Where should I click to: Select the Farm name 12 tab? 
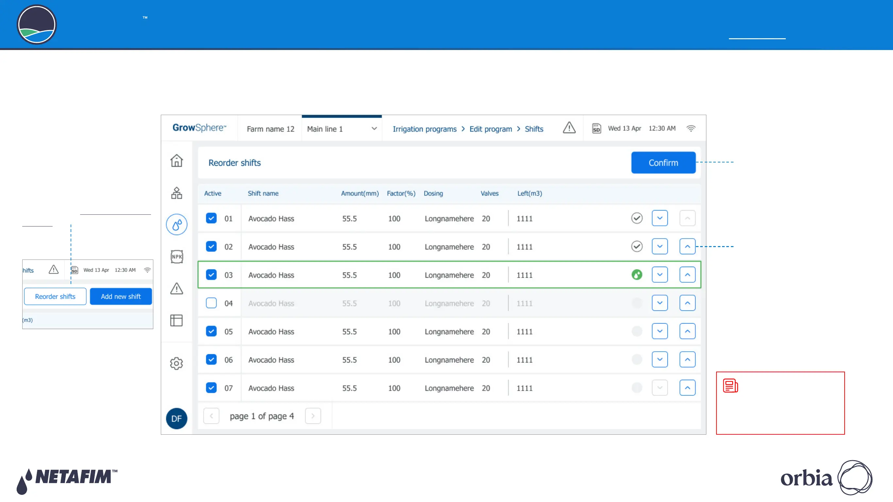tap(270, 129)
